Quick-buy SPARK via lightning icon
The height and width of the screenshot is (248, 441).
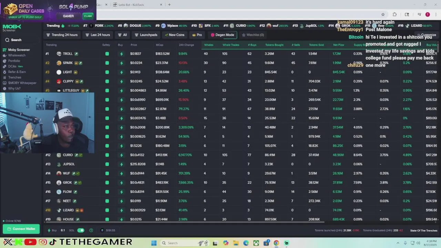[121, 63]
